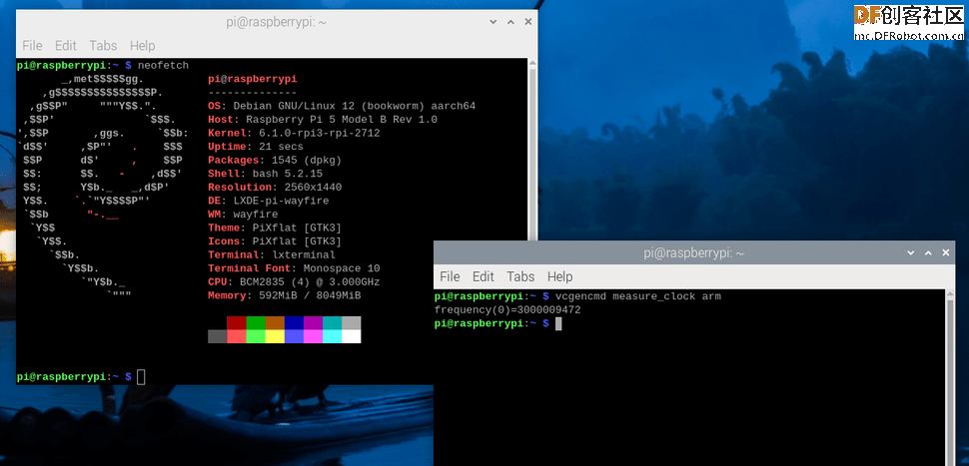Click 'Raspberry Pi 5 Model B Rev 1.0' text
This screenshot has height=466, width=969.
(341, 120)
